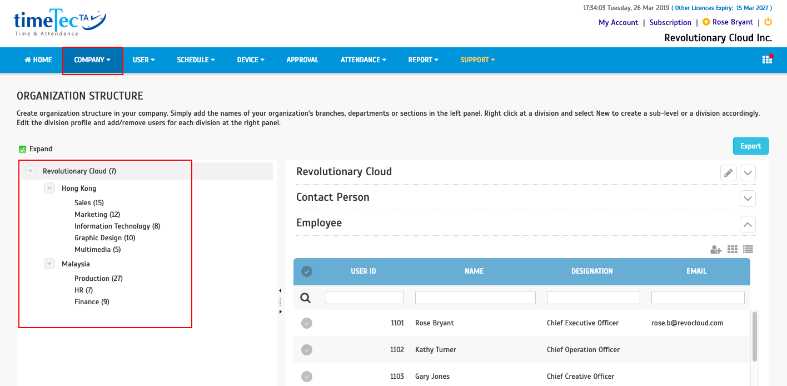Open the Support menu

click(477, 60)
